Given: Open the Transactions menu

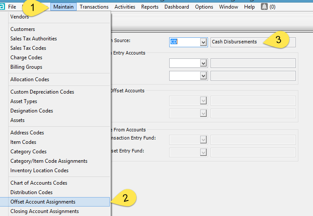Looking at the screenshot, I should [x=94, y=7].
